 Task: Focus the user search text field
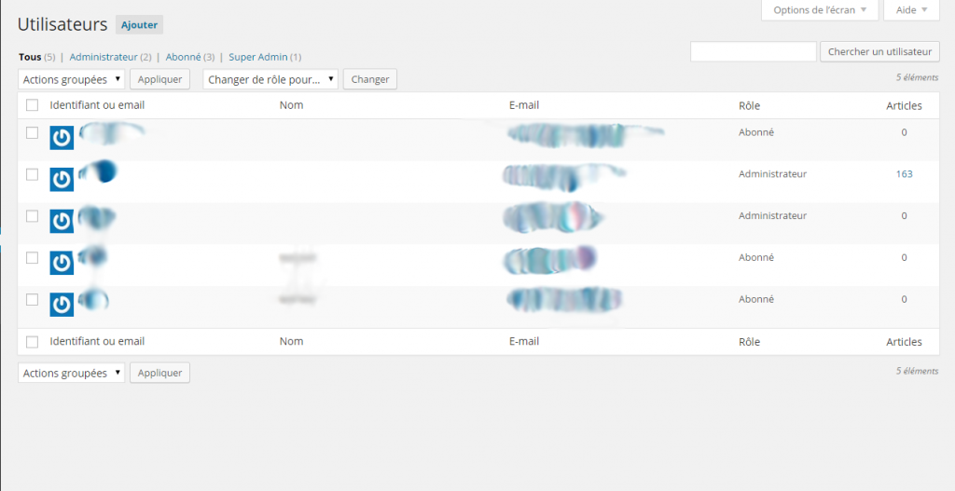[x=753, y=52]
